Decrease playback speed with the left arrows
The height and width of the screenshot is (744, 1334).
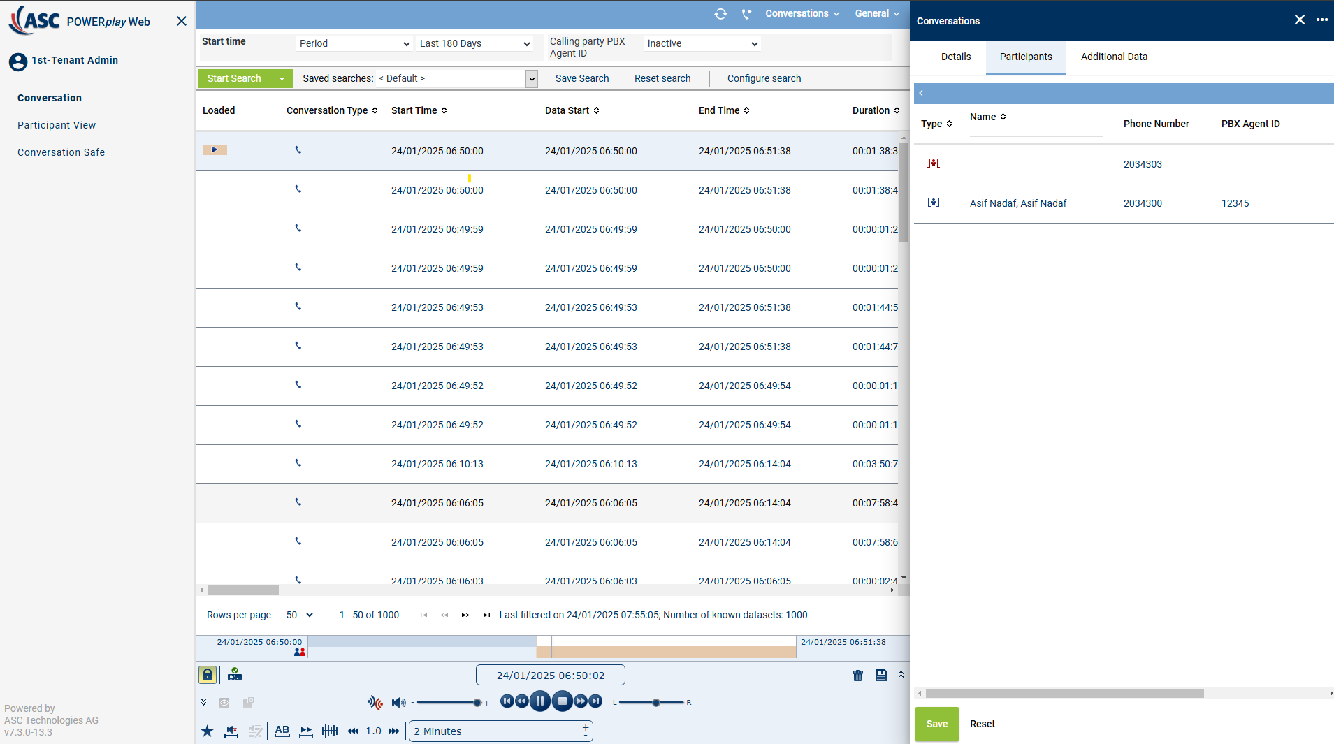(x=353, y=731)
